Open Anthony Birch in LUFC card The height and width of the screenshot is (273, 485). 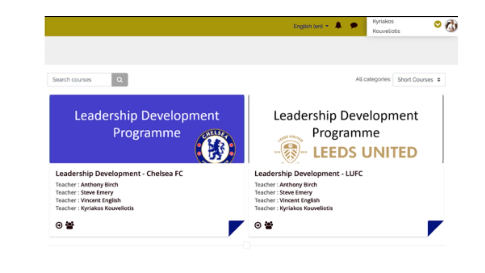pyautogui.click(x=298, y=185)
